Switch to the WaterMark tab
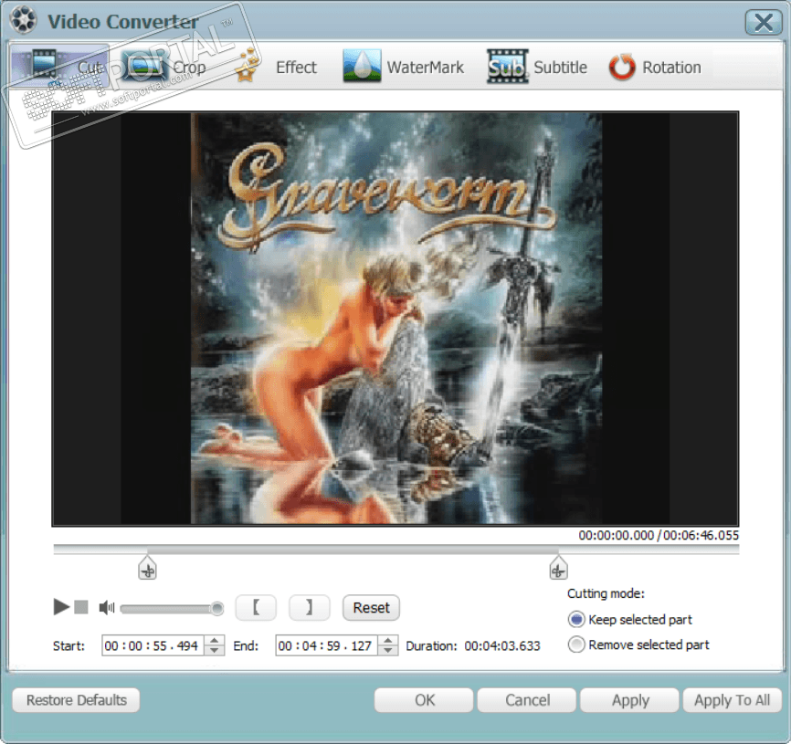 pos(403,67)
